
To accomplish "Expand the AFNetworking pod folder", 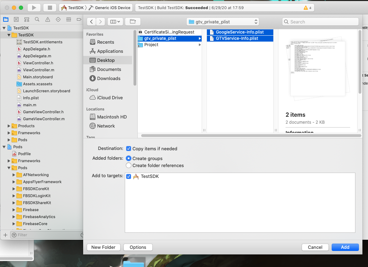I will 14,175.
